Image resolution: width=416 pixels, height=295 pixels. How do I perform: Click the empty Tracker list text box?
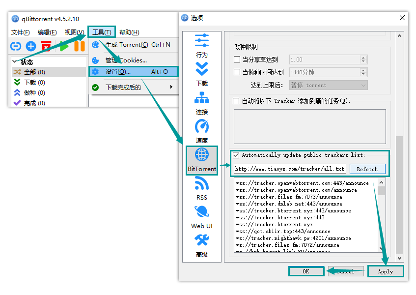tap(309, 126)
